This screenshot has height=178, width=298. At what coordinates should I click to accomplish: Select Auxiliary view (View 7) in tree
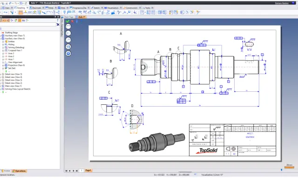coord(15,36)
